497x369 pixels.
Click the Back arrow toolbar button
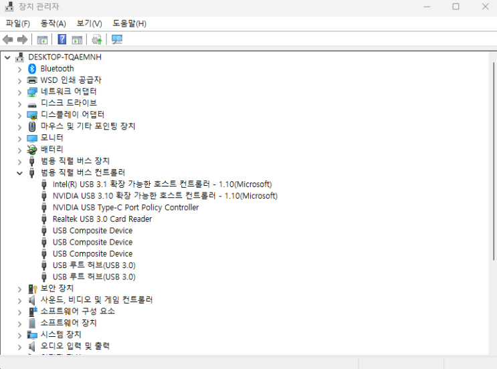coord(7,39)
